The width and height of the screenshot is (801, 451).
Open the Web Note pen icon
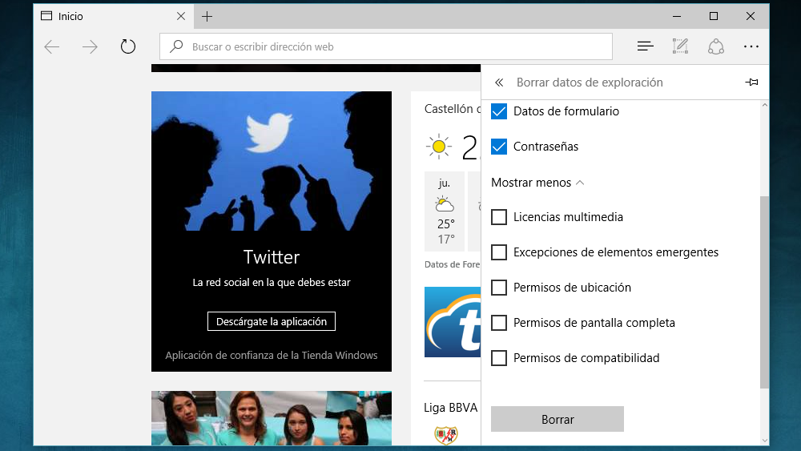click(680, 46)
